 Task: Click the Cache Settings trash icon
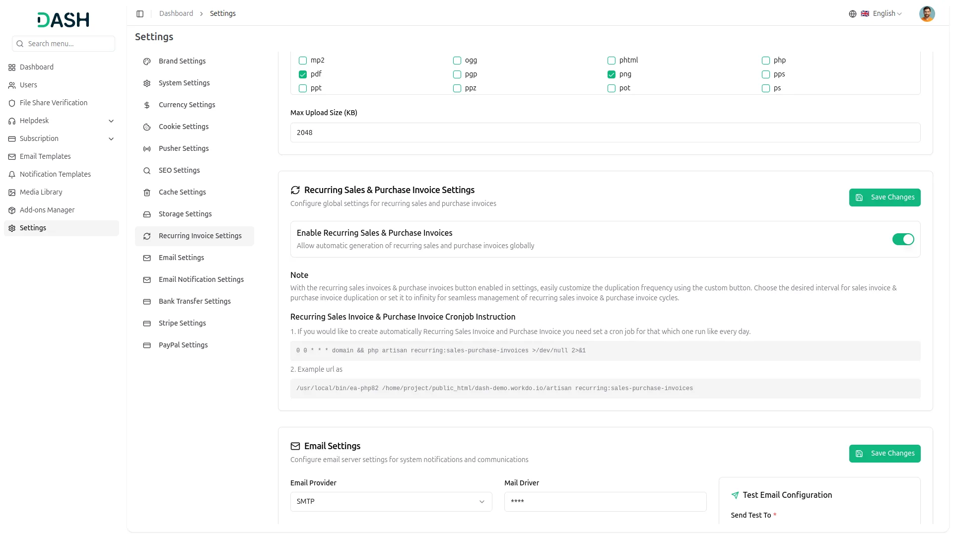(x=147, y=193)
